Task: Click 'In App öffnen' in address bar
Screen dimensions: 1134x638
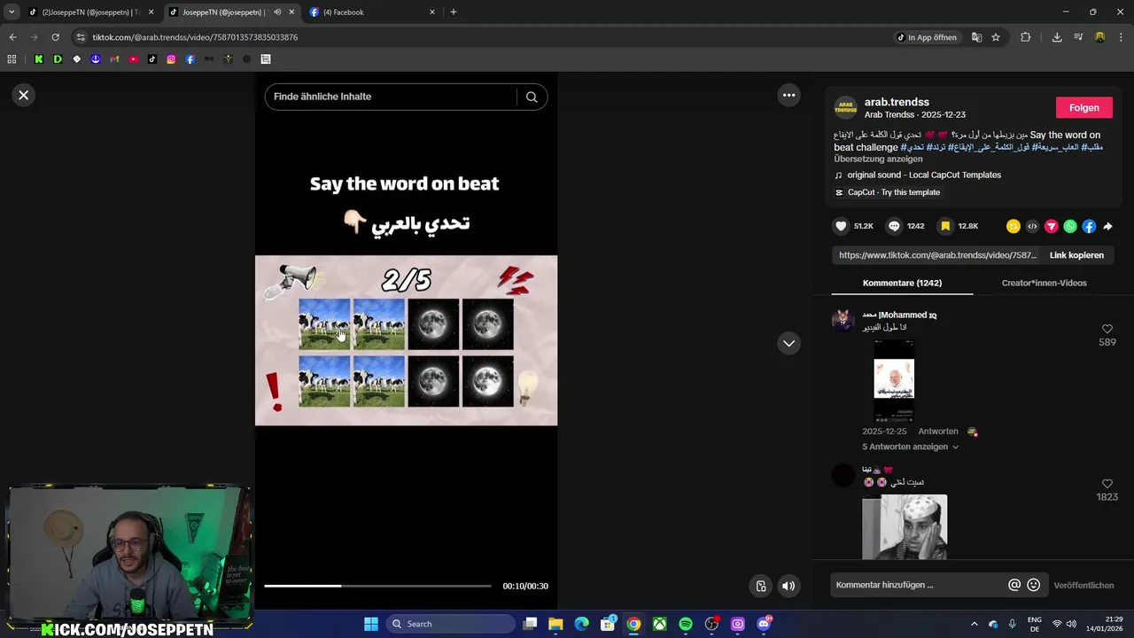Action: pos(927,37)
